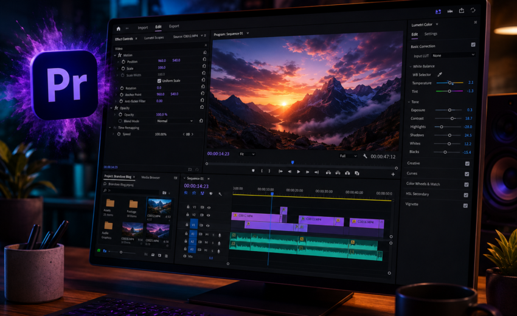Toggle the Motion fx effect icon
This screenshot has width=517, height=316.
pyautogui.click(x=120, y=55)
